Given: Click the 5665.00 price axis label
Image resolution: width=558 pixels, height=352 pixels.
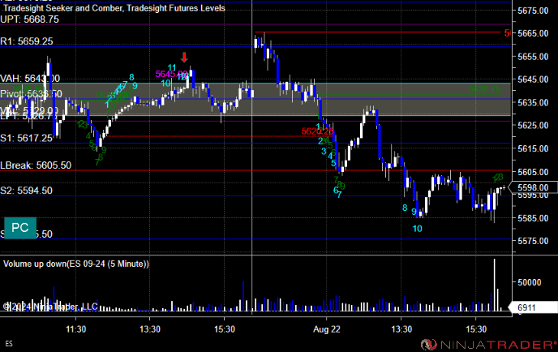Looking at the screenshot, I should (533, 33).
